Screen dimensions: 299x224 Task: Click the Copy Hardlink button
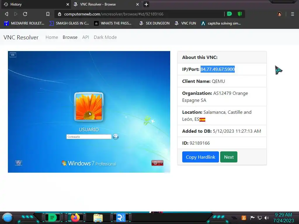pyautogui.click(x=200, y=157)
